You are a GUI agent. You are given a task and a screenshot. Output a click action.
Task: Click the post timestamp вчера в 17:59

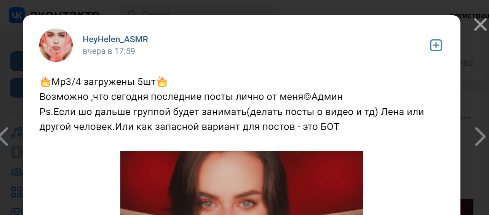[109, 51]
